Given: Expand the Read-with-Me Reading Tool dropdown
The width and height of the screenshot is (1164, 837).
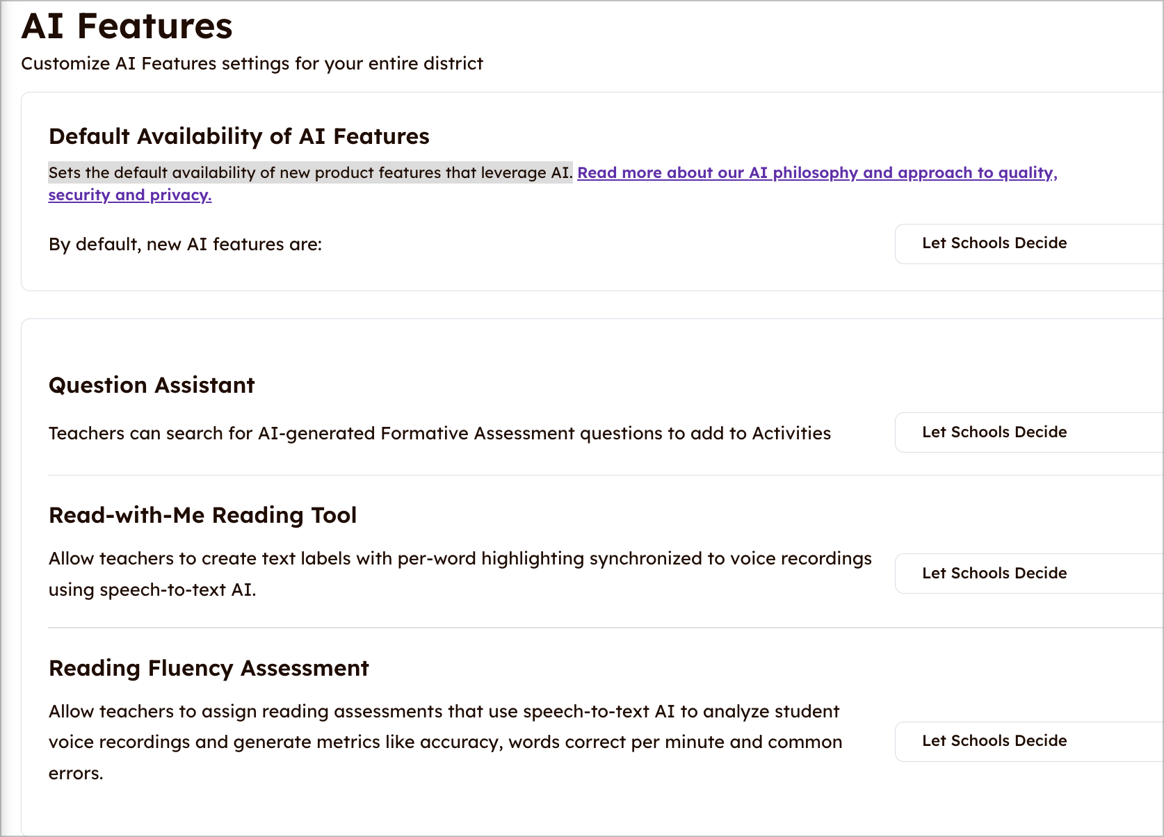Looking at the screenshot, I should pos(1028,574).
